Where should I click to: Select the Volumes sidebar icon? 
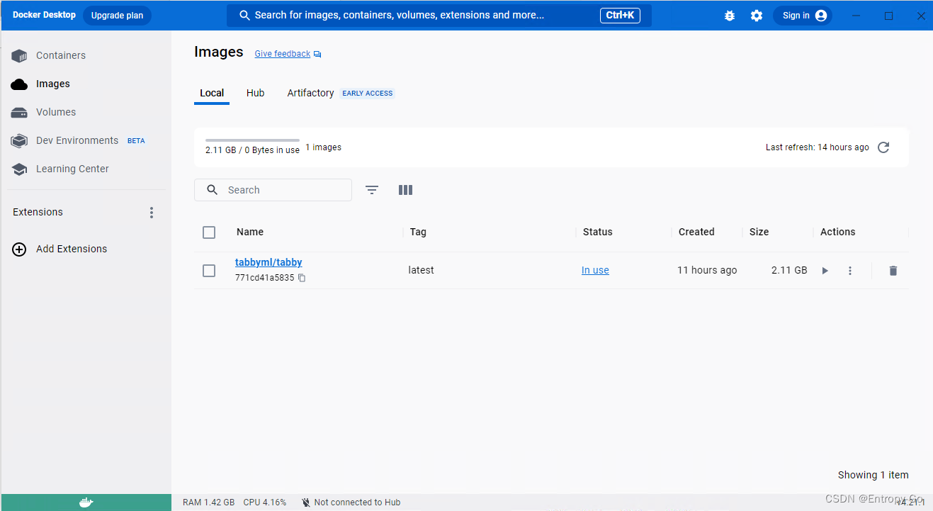coord(19,112)
